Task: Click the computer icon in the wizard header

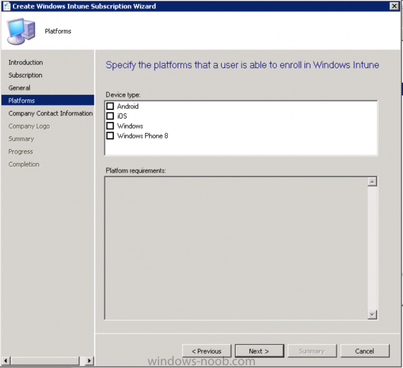Action: 21,31
